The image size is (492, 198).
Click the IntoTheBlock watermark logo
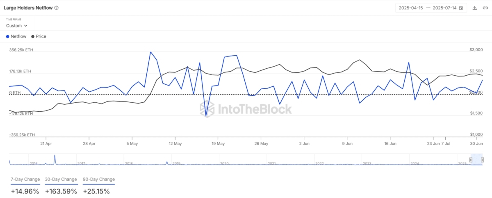[x=246, y=109]
